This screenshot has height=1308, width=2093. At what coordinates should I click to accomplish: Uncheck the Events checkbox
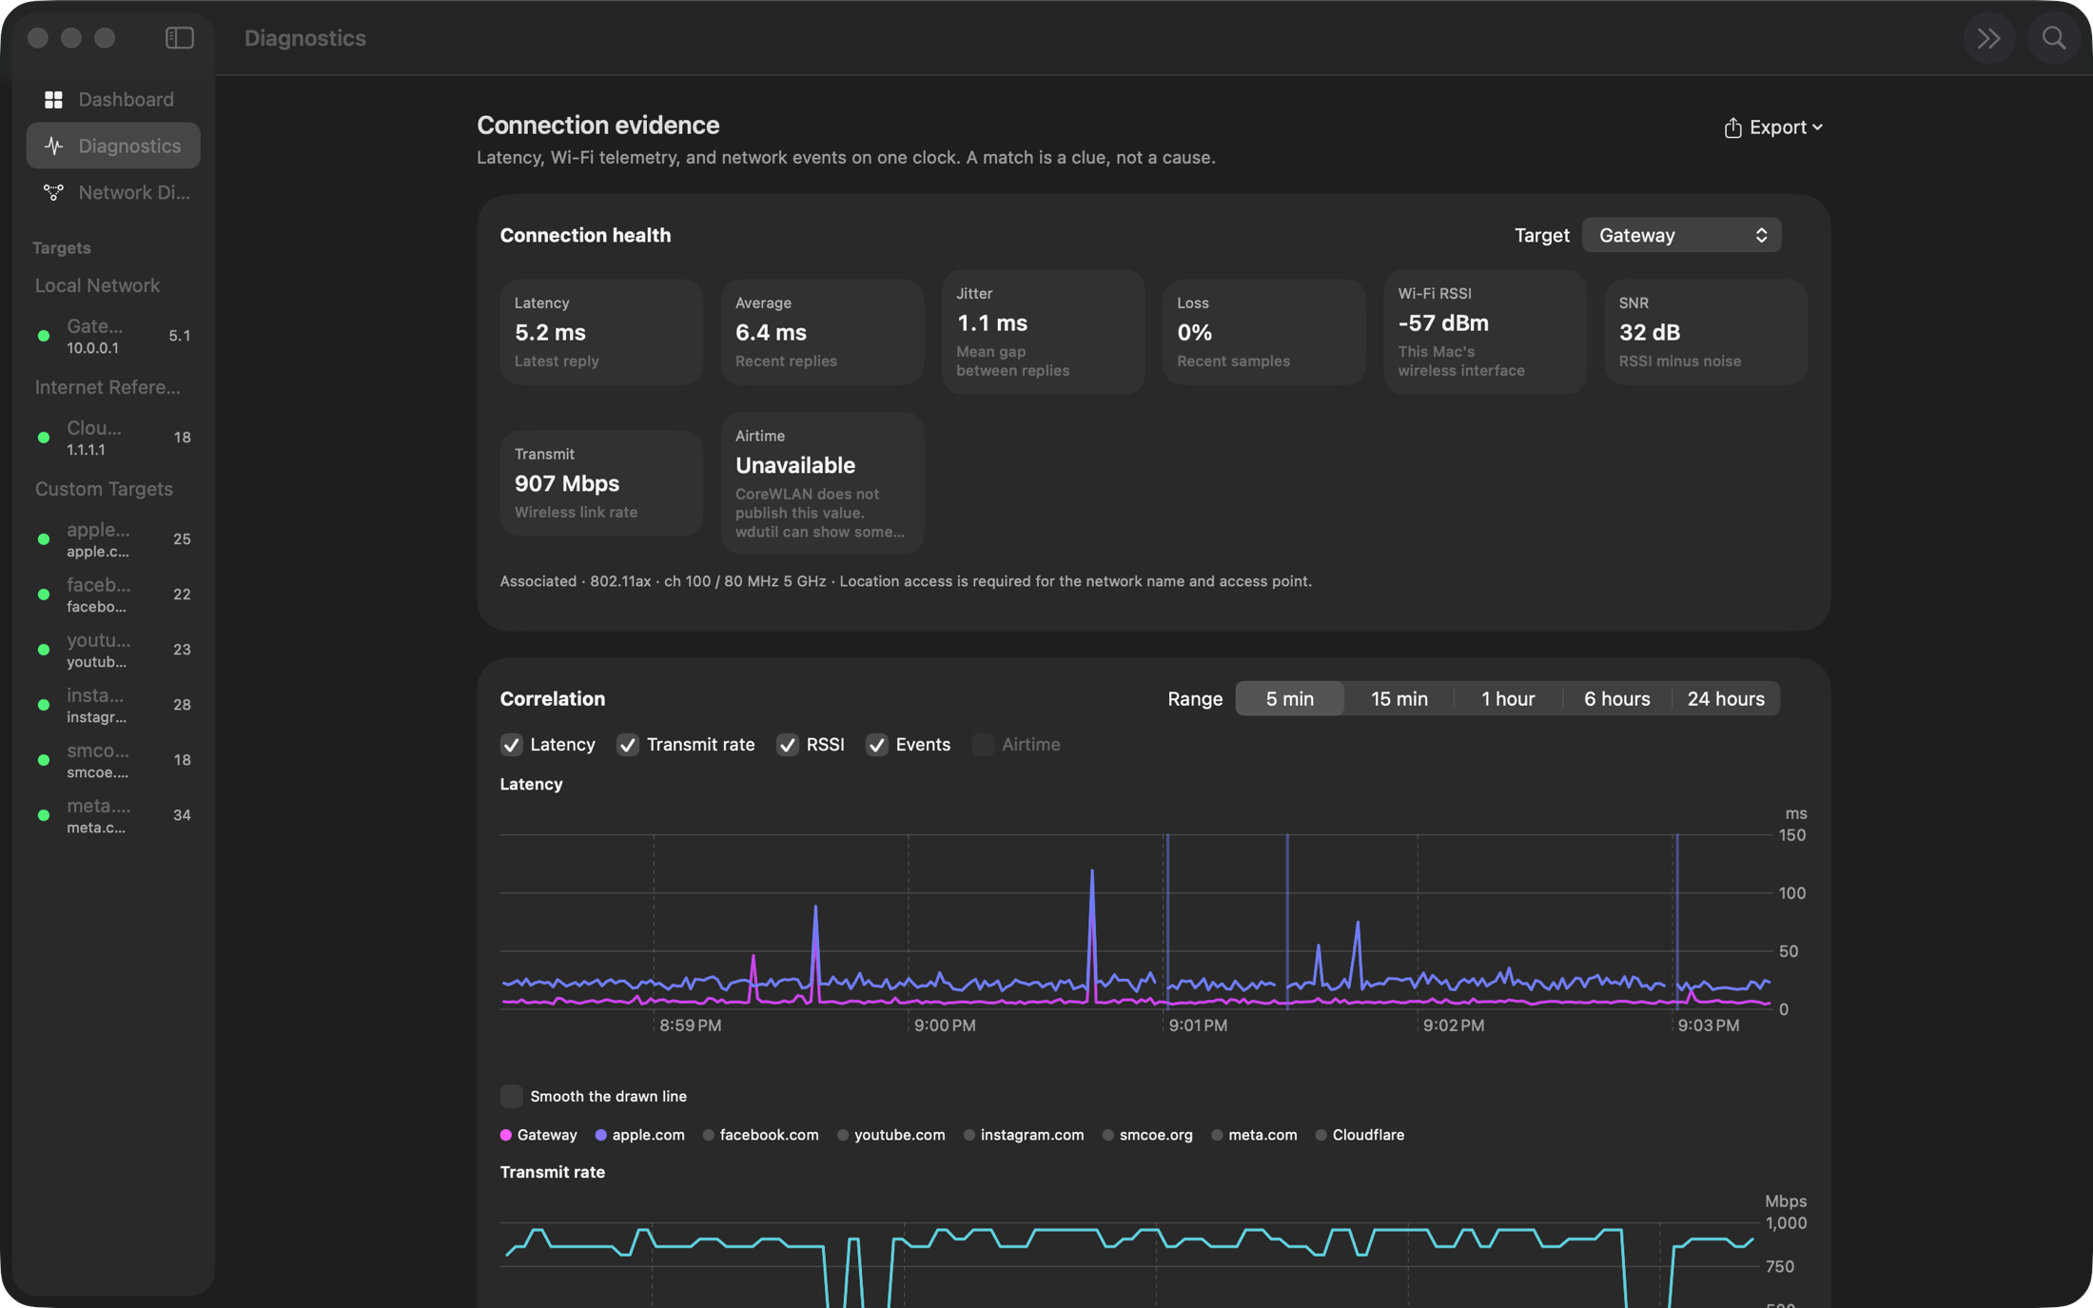tap(877, 745)
